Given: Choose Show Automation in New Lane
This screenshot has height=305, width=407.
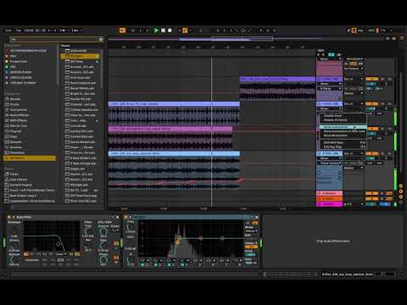Looking at the screenshot, I should click(343, 131).
